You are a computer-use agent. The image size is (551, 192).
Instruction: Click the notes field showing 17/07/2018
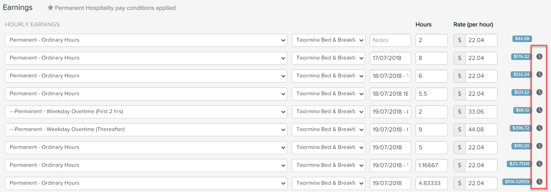point(390,58)
